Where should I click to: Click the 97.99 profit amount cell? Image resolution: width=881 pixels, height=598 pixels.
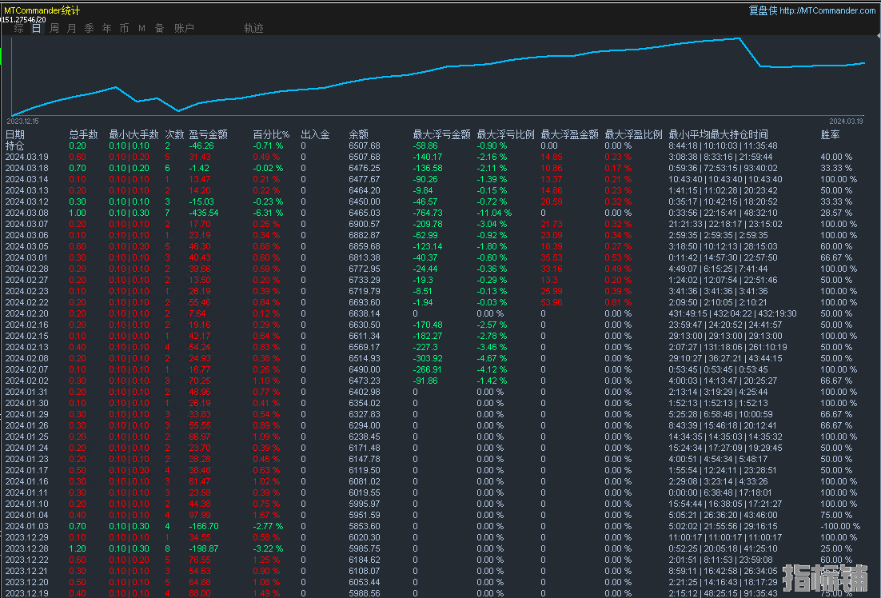point(200,515)
